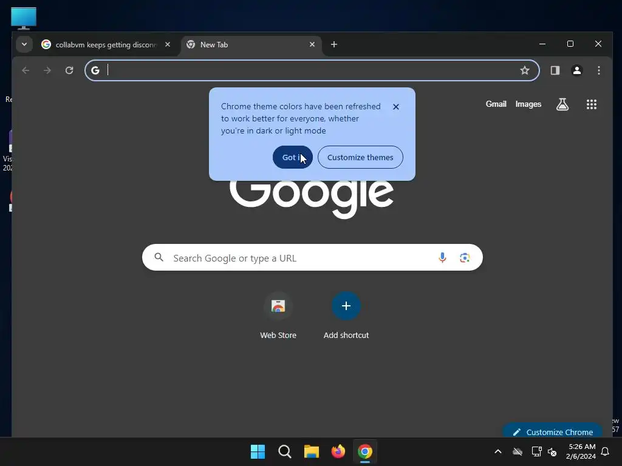
Task: Maximize the Chrome window
Action: click(x=570, y=44)
